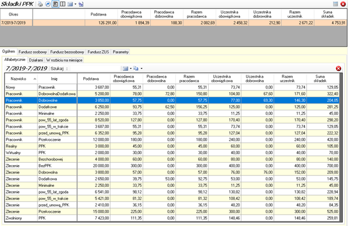Click the printer icon in top toolbar

click(40, 4)
